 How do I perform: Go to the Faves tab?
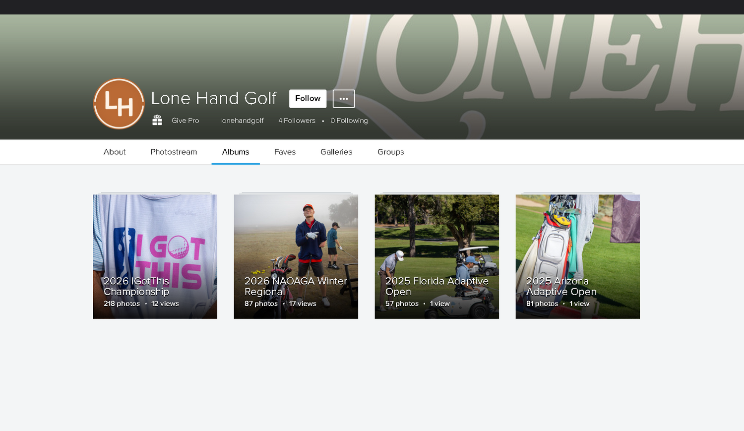pos(285,152)
